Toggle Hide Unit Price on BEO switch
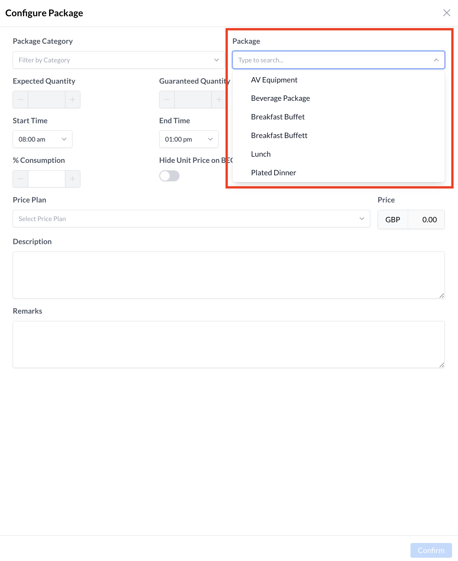 (169, 176)
